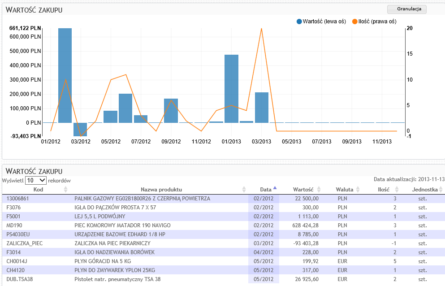Screen dimensions: 445x286
Task: Click the sort arrows beside Nazwa produktu
Action: (x=244, y=190)
